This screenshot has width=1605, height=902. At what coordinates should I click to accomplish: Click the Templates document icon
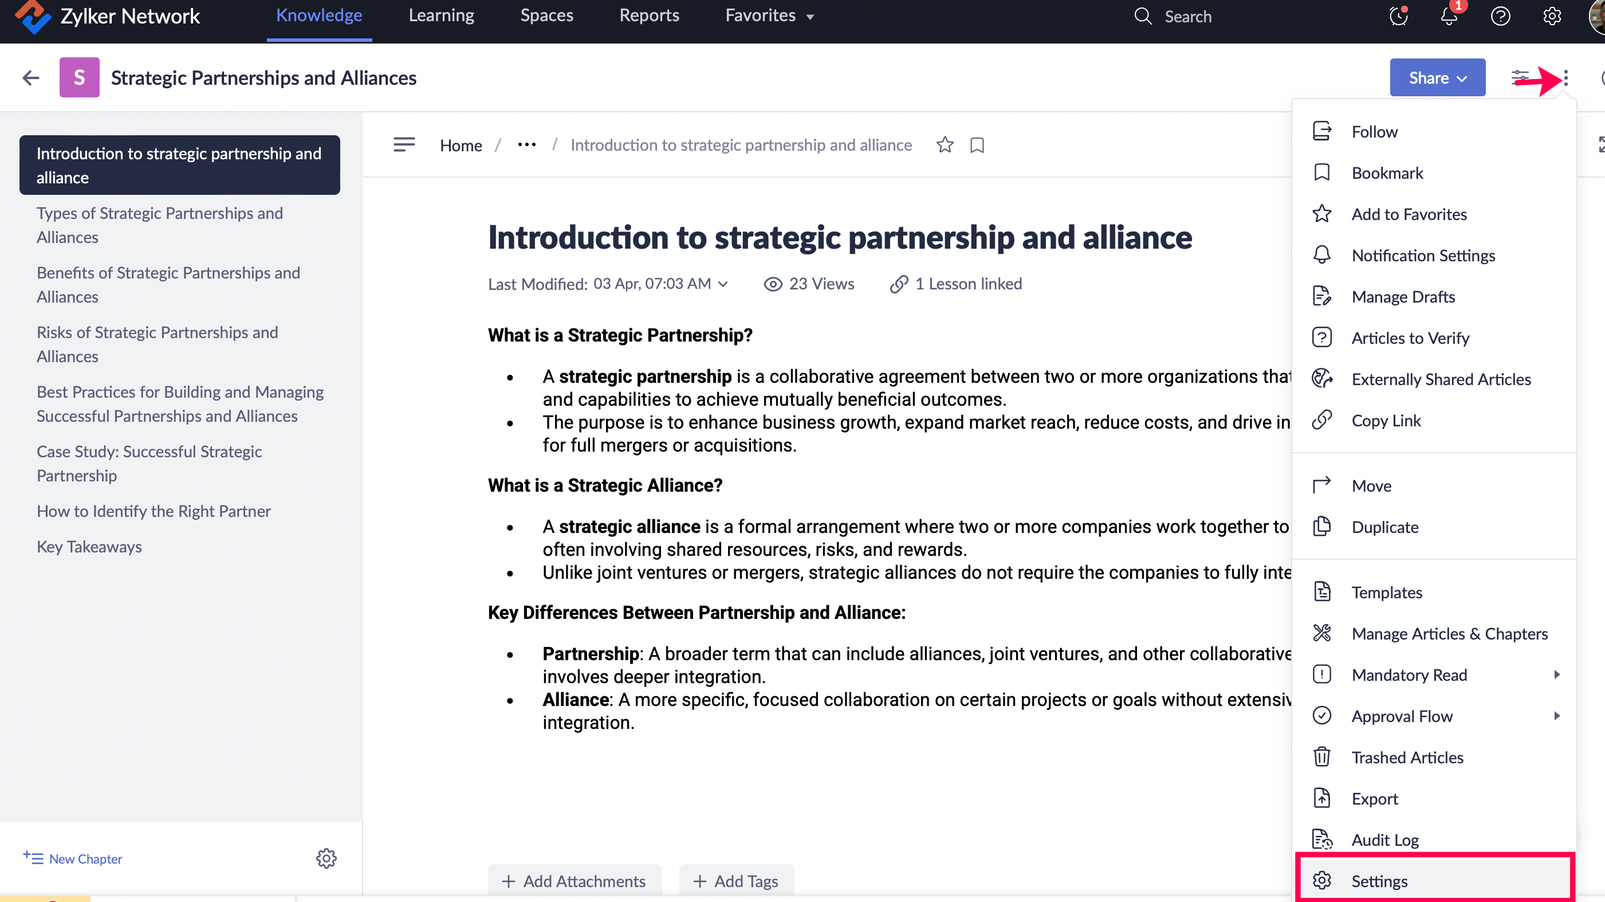point(1321,592)
